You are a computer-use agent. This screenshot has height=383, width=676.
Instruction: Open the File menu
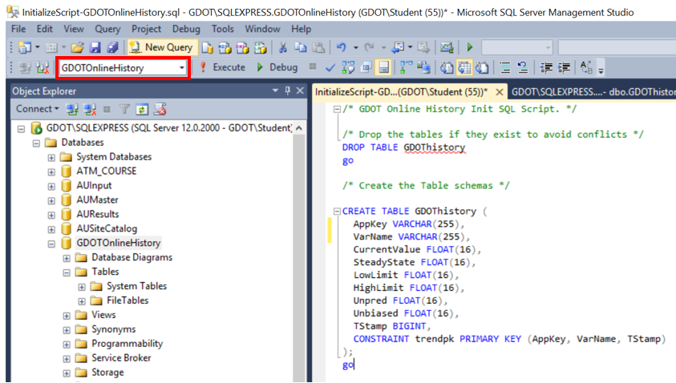(x=18, y=29)
